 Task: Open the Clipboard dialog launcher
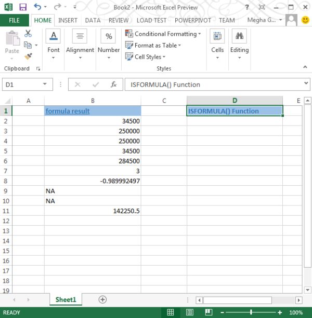pos(38,69)
